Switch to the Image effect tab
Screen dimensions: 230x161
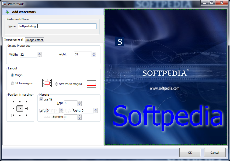pos(35,40)
